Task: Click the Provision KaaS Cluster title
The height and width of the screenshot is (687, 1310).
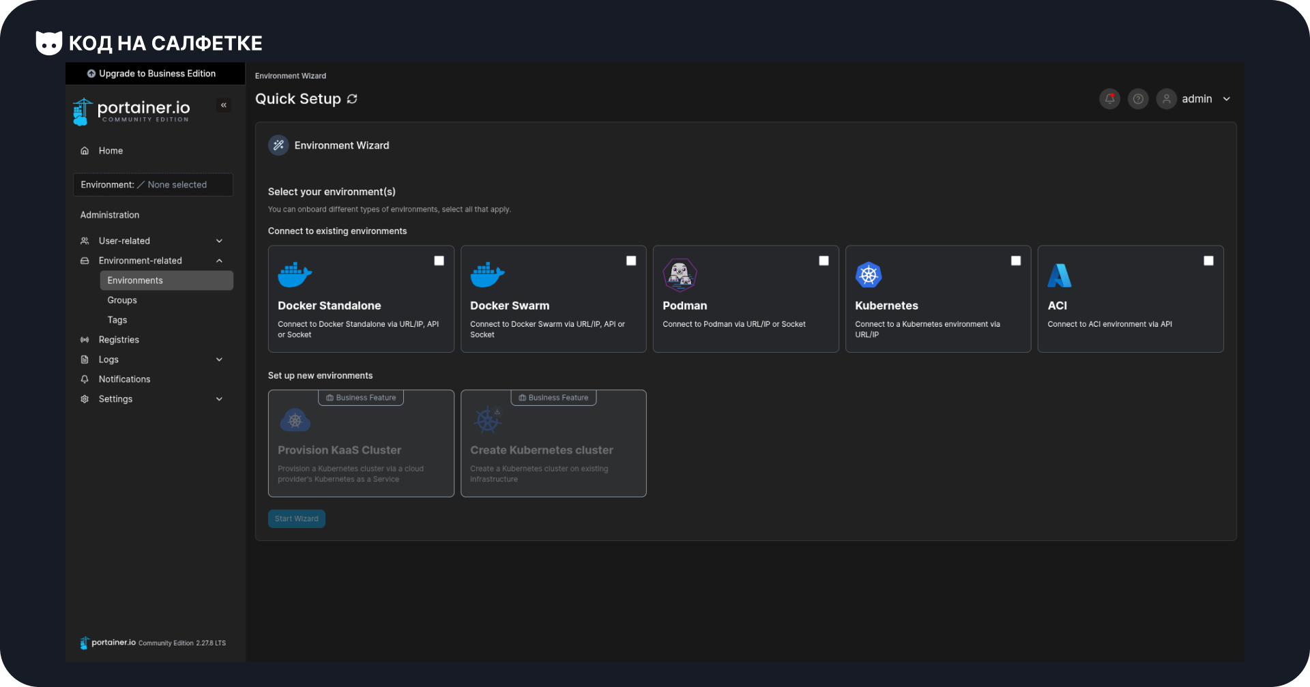Action: 340,450
